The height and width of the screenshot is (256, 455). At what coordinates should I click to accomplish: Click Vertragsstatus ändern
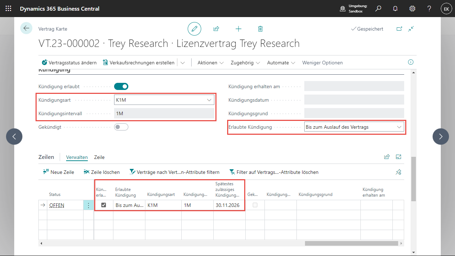pos(69,63)
